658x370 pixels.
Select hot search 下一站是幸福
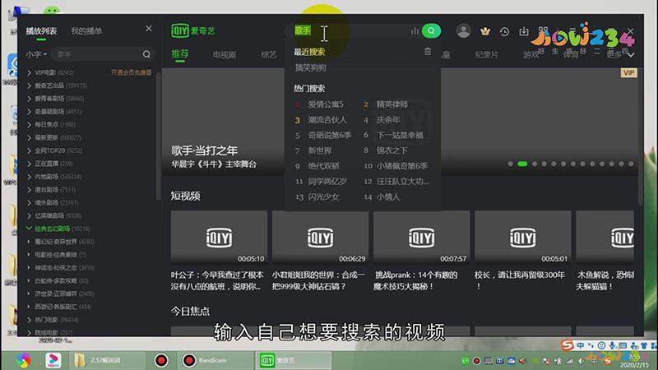point(400,135)
